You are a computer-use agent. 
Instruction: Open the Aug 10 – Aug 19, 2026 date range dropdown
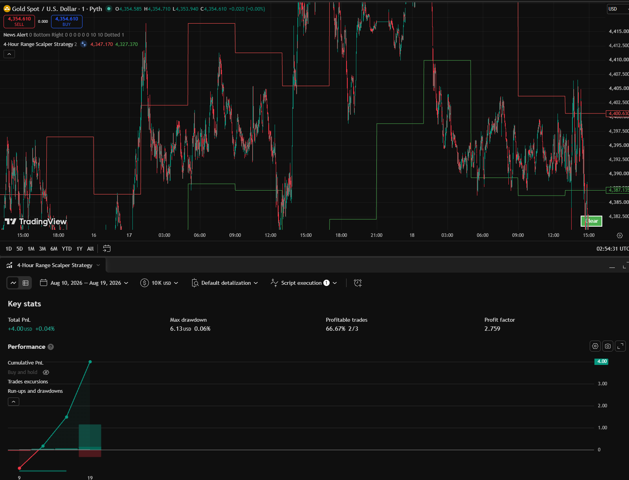(84, 283)
